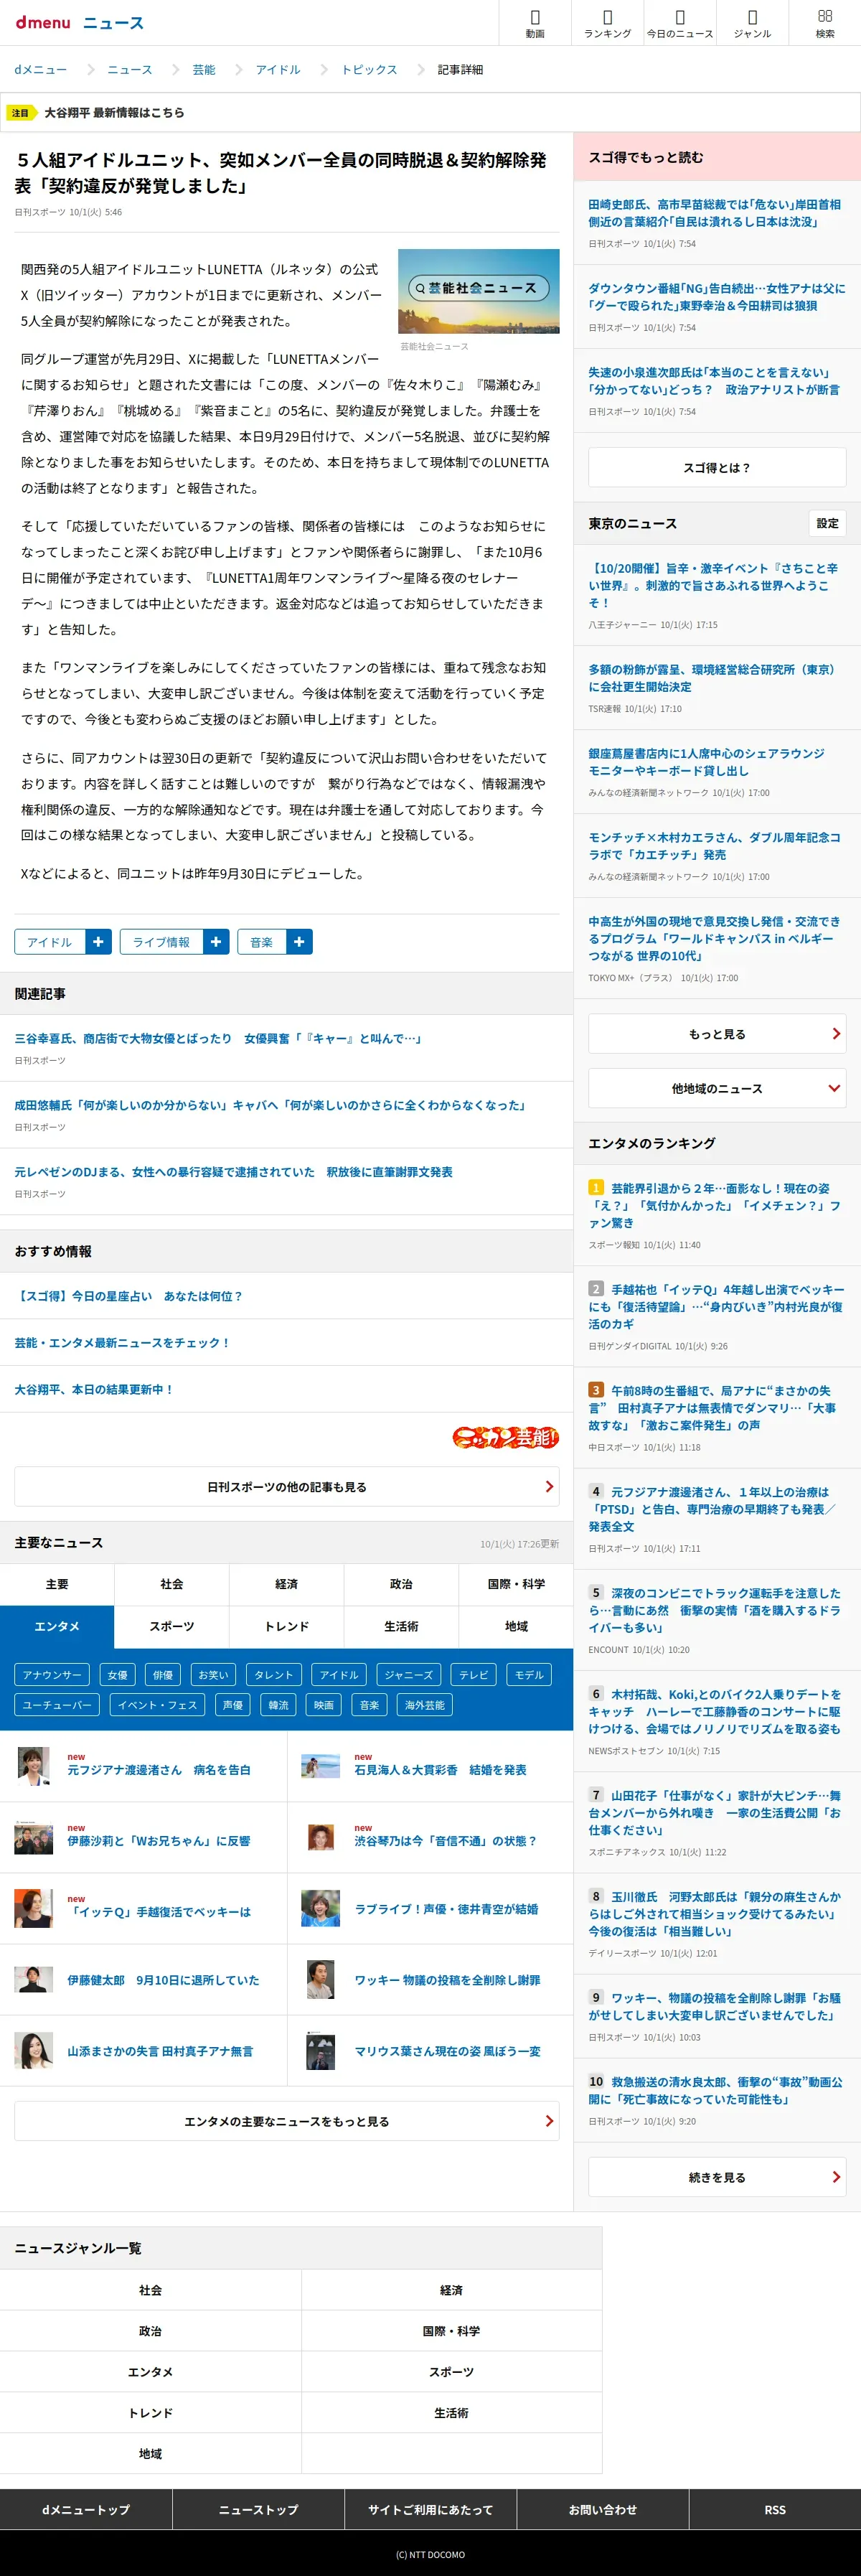Open エンタメの主要なニュースをもっと見る
This screenshot has width=861, height=2576.
click(287, 2121)
